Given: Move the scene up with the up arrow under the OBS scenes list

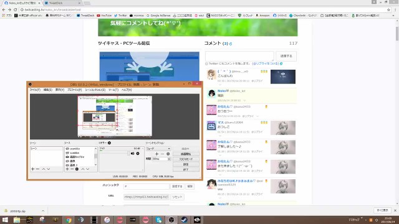Looking at the screenshot, I should click(x=44, y=169).
